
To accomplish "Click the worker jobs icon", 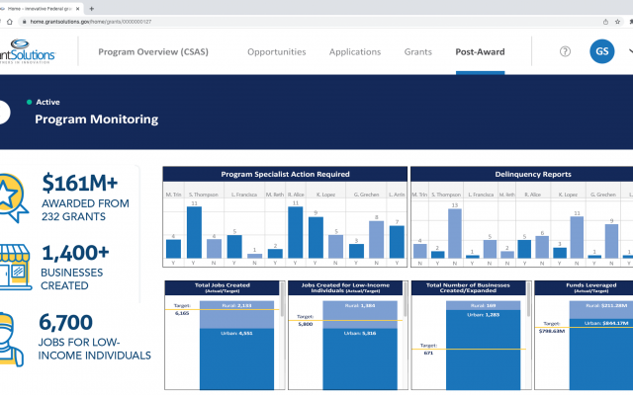I will (x=12, y=338).
